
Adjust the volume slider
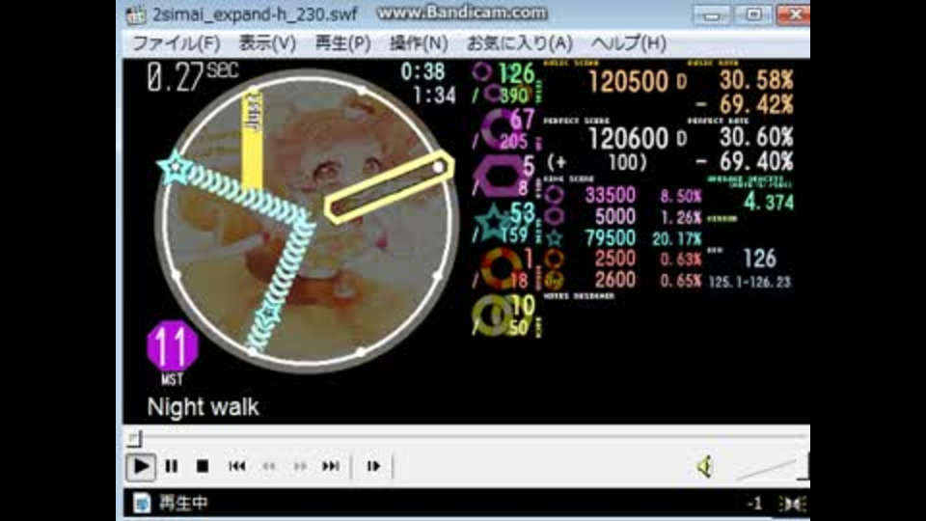pyautogui.click(x=771, y=468)
